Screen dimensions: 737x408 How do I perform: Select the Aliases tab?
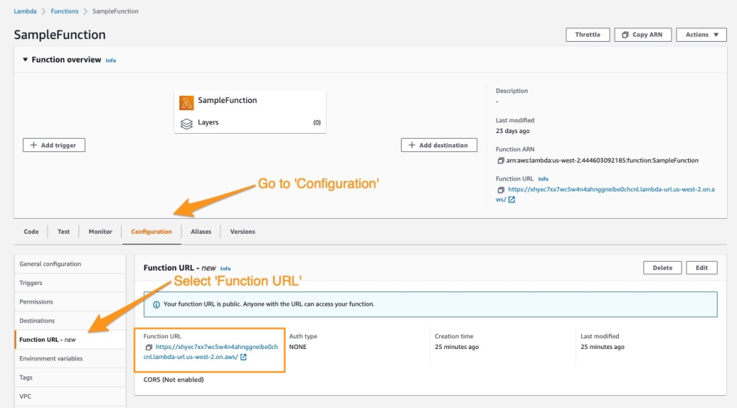click(x=201, y=232)
